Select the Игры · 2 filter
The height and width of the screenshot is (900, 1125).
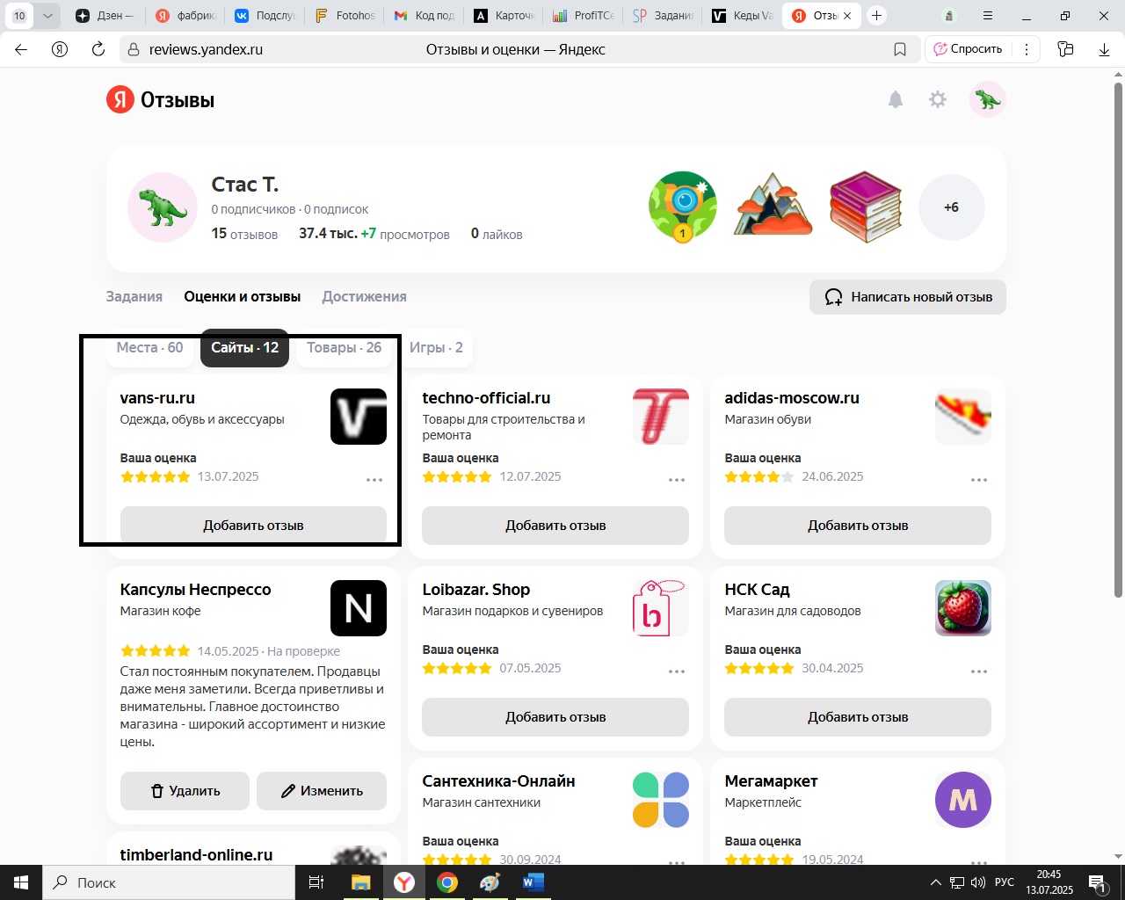(436, 347)
